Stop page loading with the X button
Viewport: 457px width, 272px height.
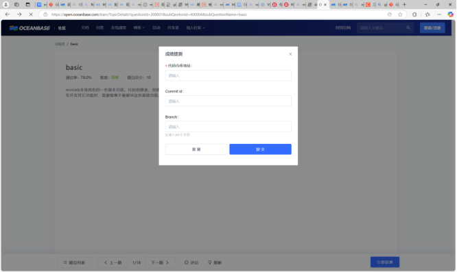31,14
